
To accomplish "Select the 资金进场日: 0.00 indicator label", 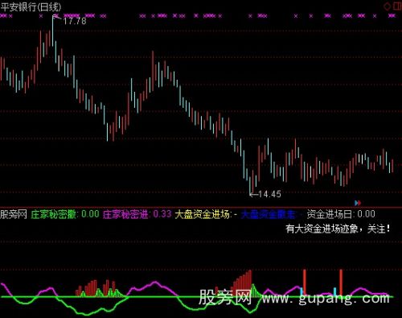I will point(341,214).
